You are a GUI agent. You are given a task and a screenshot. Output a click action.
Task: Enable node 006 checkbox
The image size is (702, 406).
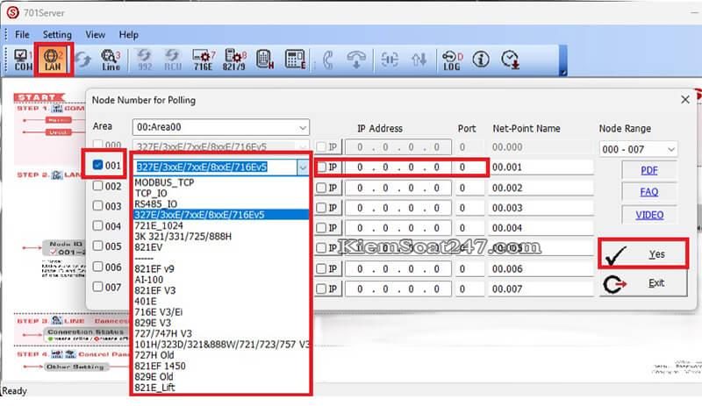pos(97,267)
